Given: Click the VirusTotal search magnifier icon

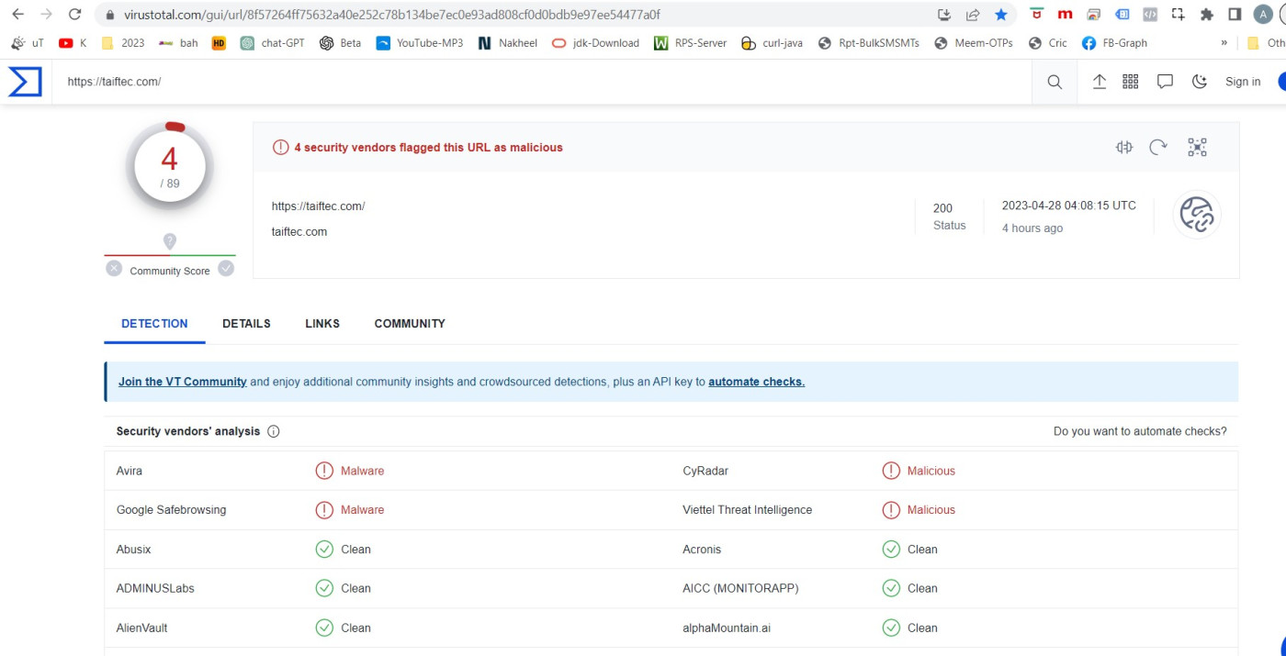Looking at the screenshot, I should [1055, 82].
